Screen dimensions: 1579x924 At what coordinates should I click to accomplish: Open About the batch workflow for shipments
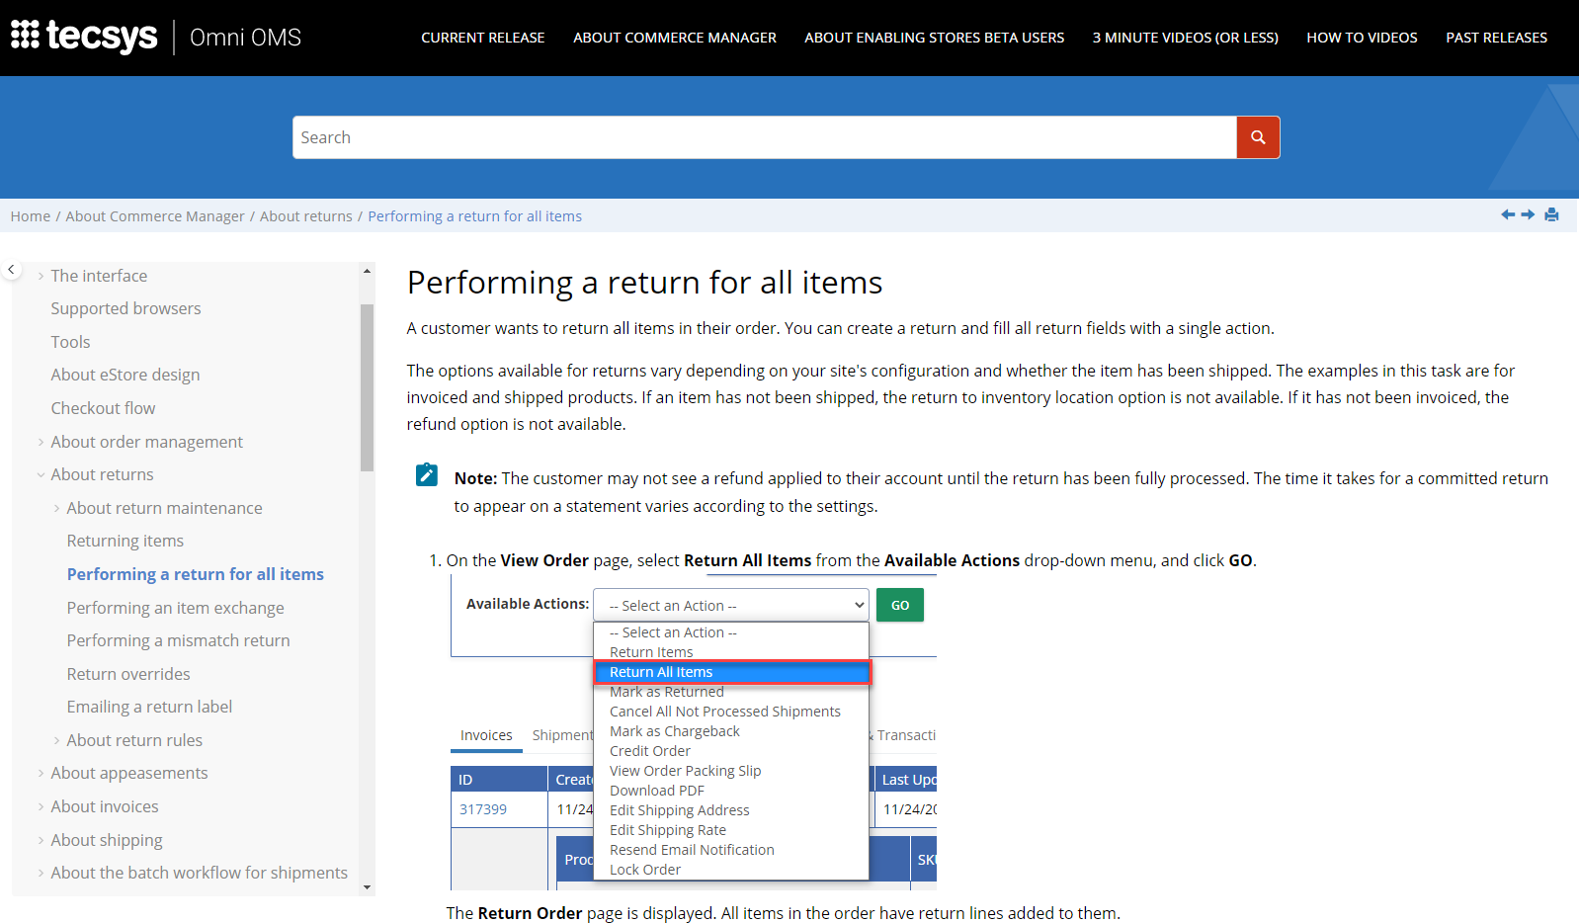200,873
